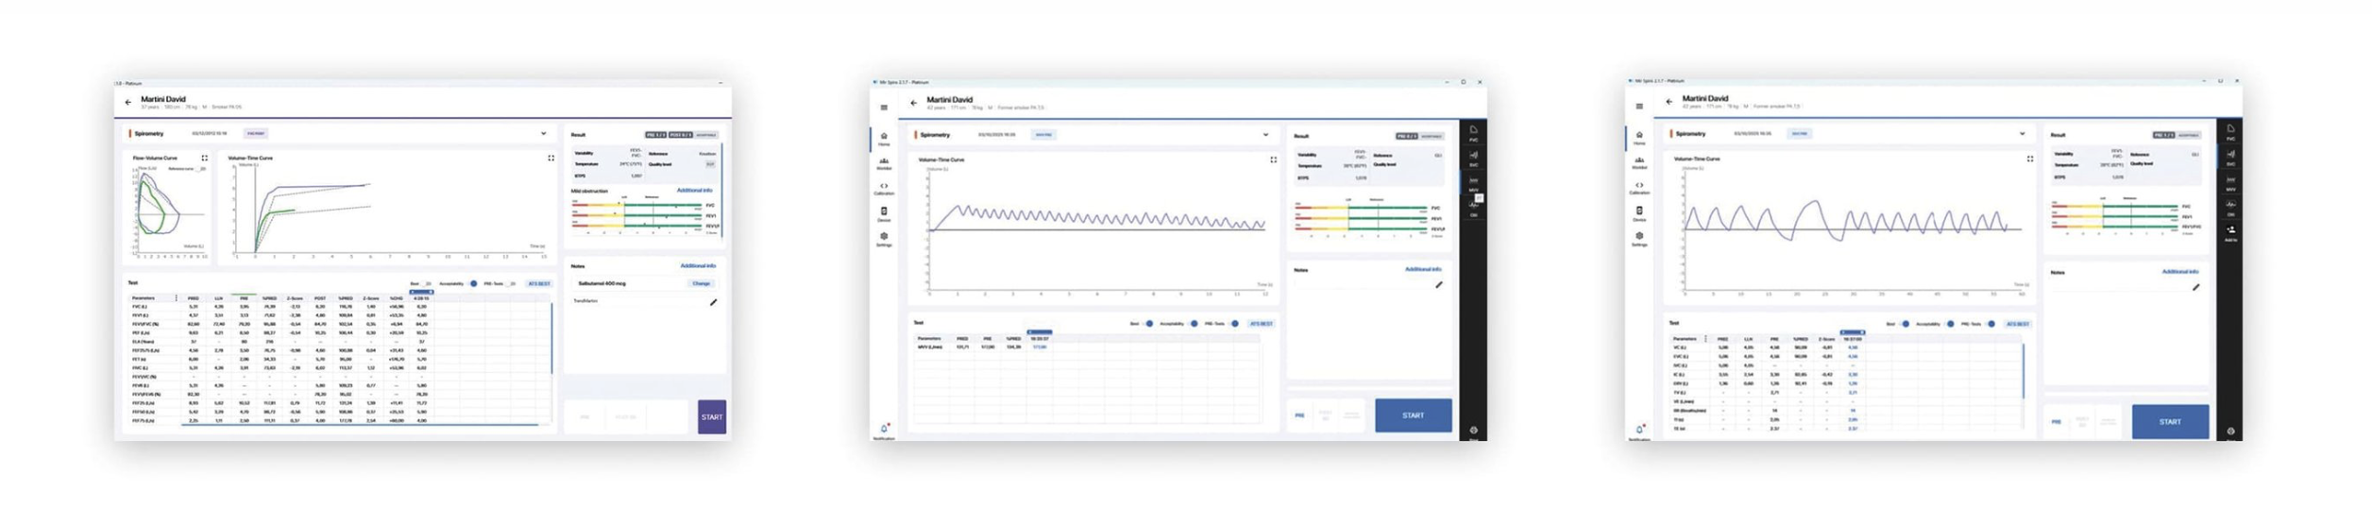The height and width of the screenshot is (523, 2372).
Task: Select OXI tab in right window's dark sidebar
Action: point(2230,208)
